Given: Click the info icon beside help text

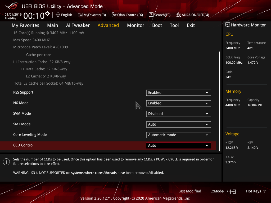Looking at the screenshot, I should 6,162.
